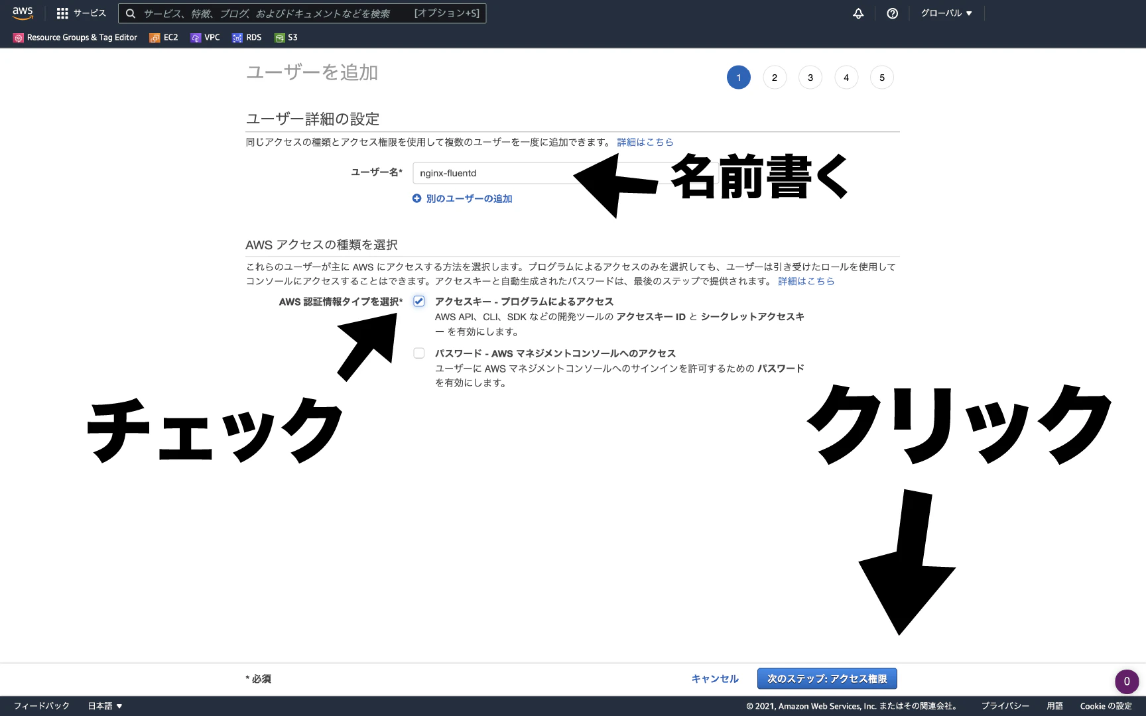Open 詳細はこちら link in access type section
Viewport: 1146px width, 716px height.
[806, 281]
